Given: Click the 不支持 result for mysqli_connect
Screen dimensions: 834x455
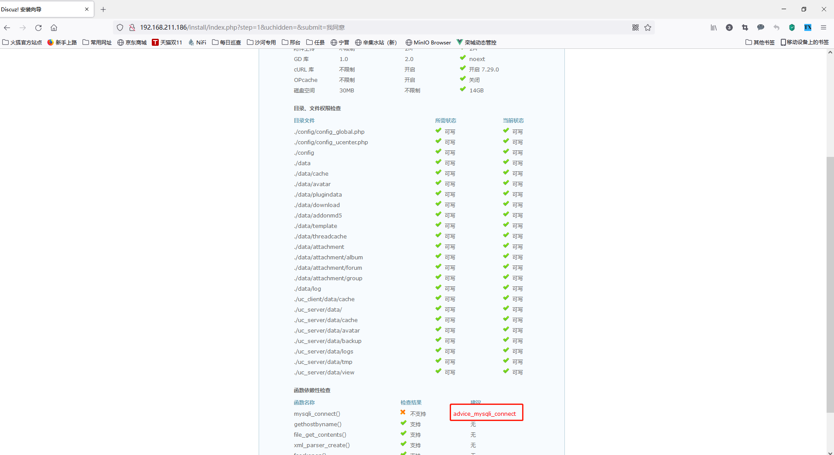Looking at the screenshot, I should [418, 414].
